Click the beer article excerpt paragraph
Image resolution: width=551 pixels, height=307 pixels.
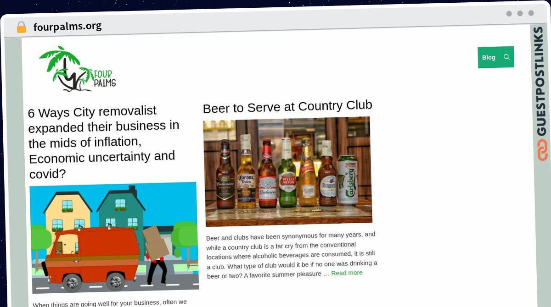tap(292, 255)
